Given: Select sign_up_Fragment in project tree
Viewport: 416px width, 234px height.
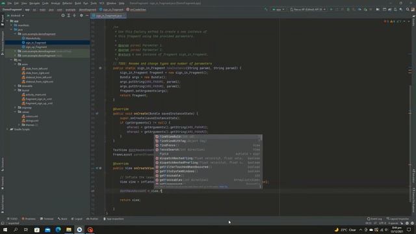Looking at the screenshot, I should (36, 47).
